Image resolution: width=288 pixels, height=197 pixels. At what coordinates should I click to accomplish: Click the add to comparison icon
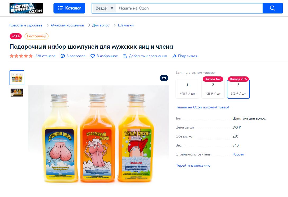tap(125, 56)
